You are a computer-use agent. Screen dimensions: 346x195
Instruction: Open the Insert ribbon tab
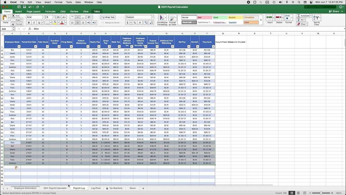[x=18, y=11]
